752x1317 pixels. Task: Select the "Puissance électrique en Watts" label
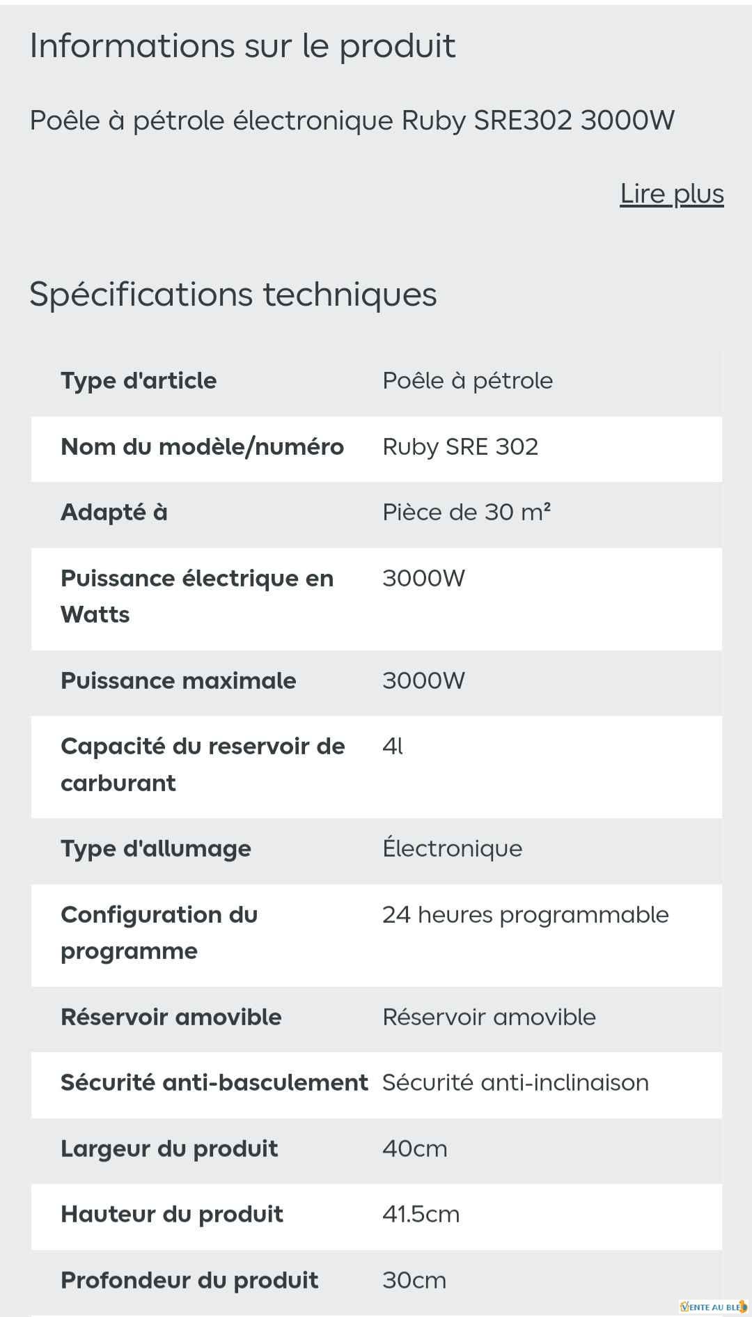(197, 596)
